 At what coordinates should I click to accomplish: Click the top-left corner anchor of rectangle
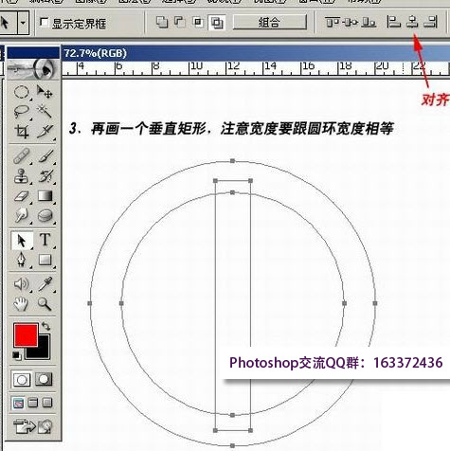click(x=215, y=181)
